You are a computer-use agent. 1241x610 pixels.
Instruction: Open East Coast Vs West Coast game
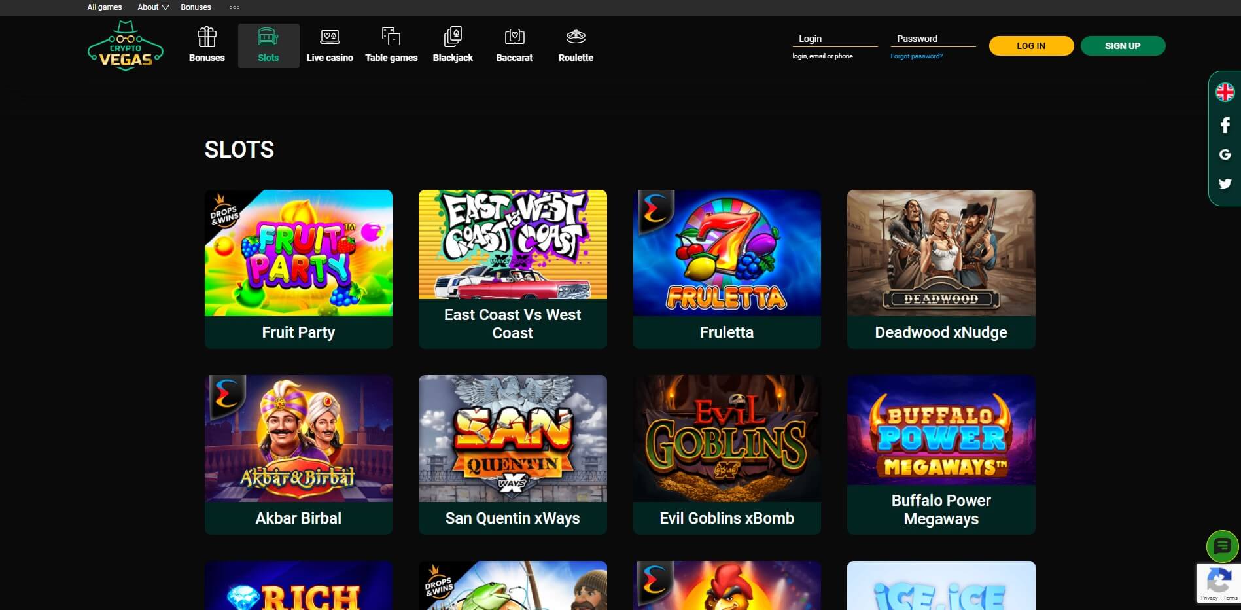click(x=512, y=269)
